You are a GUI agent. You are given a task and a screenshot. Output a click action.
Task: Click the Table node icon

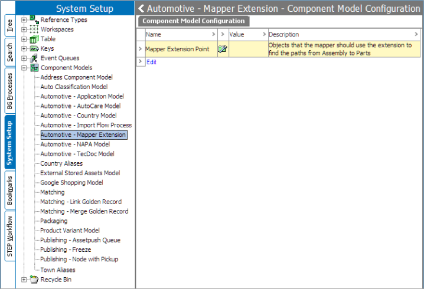(x=34, y=39)
